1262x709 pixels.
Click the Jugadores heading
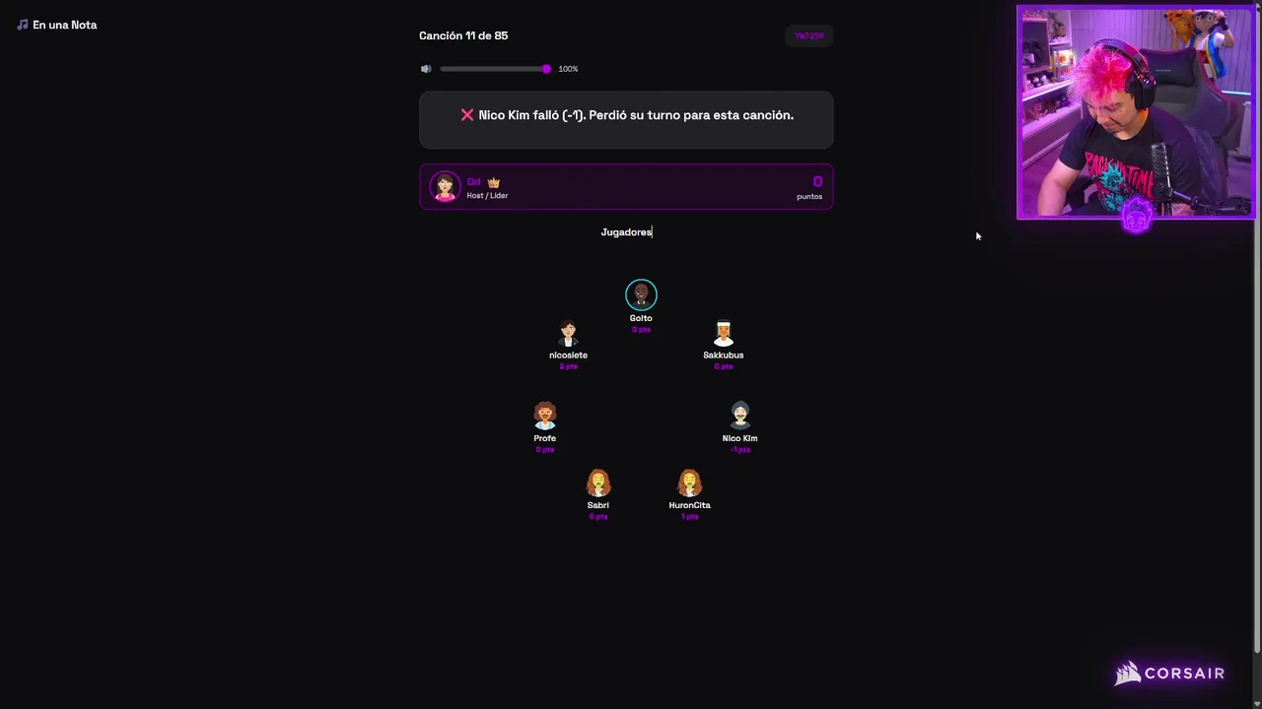tap(626, 232)
